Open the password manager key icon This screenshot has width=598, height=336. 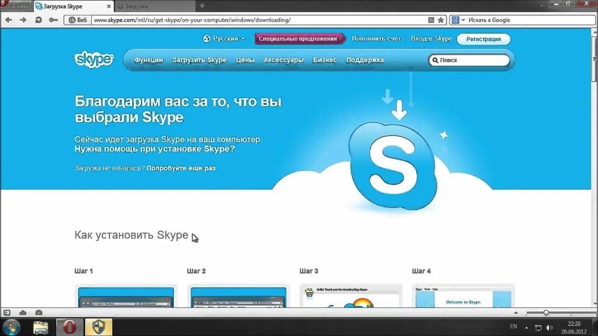[53, 20]
